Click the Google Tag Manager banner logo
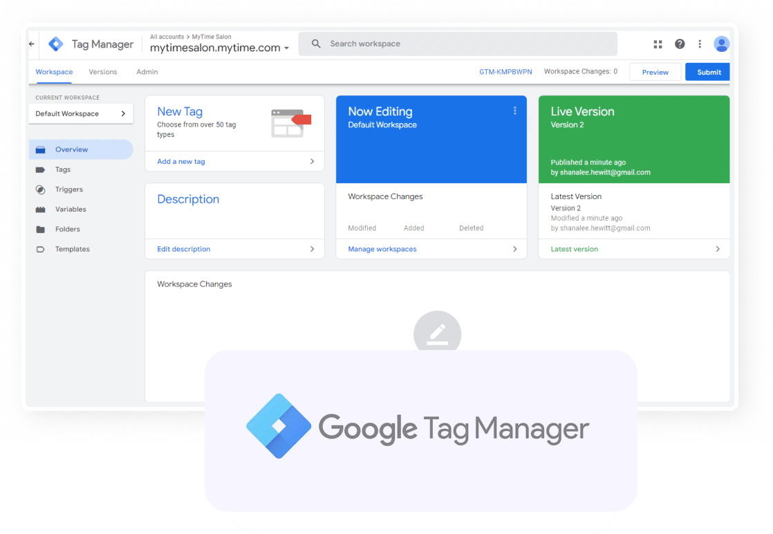This screenshot has height=534, width=773. pos(418,427)
